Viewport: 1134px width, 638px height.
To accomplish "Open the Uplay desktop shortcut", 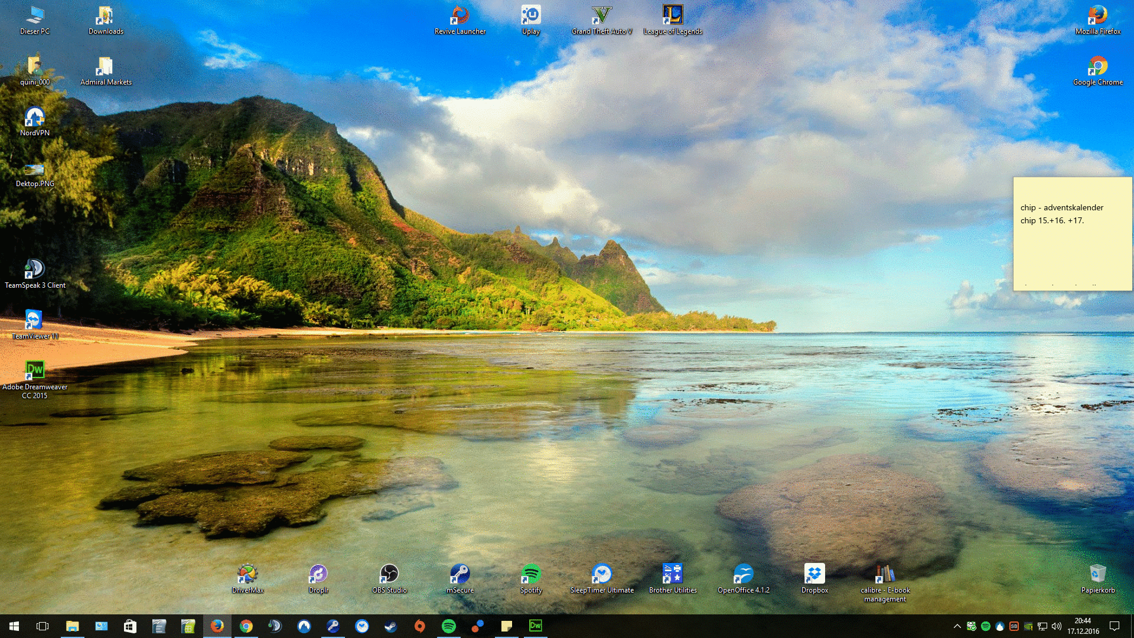I will [531, 21].
